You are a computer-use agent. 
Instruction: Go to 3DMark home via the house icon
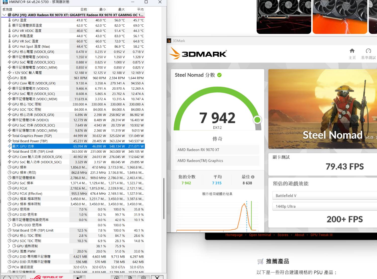click(352, 51)
